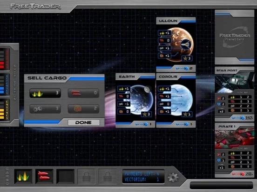The width and height of the screenshot is (257, 192).
Task: Click the Star Port gears buy/sell row
Action: tap(240, 106)
